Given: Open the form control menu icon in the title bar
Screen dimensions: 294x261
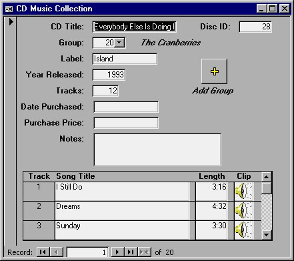Looking at the screenshot, I should 9,9.
